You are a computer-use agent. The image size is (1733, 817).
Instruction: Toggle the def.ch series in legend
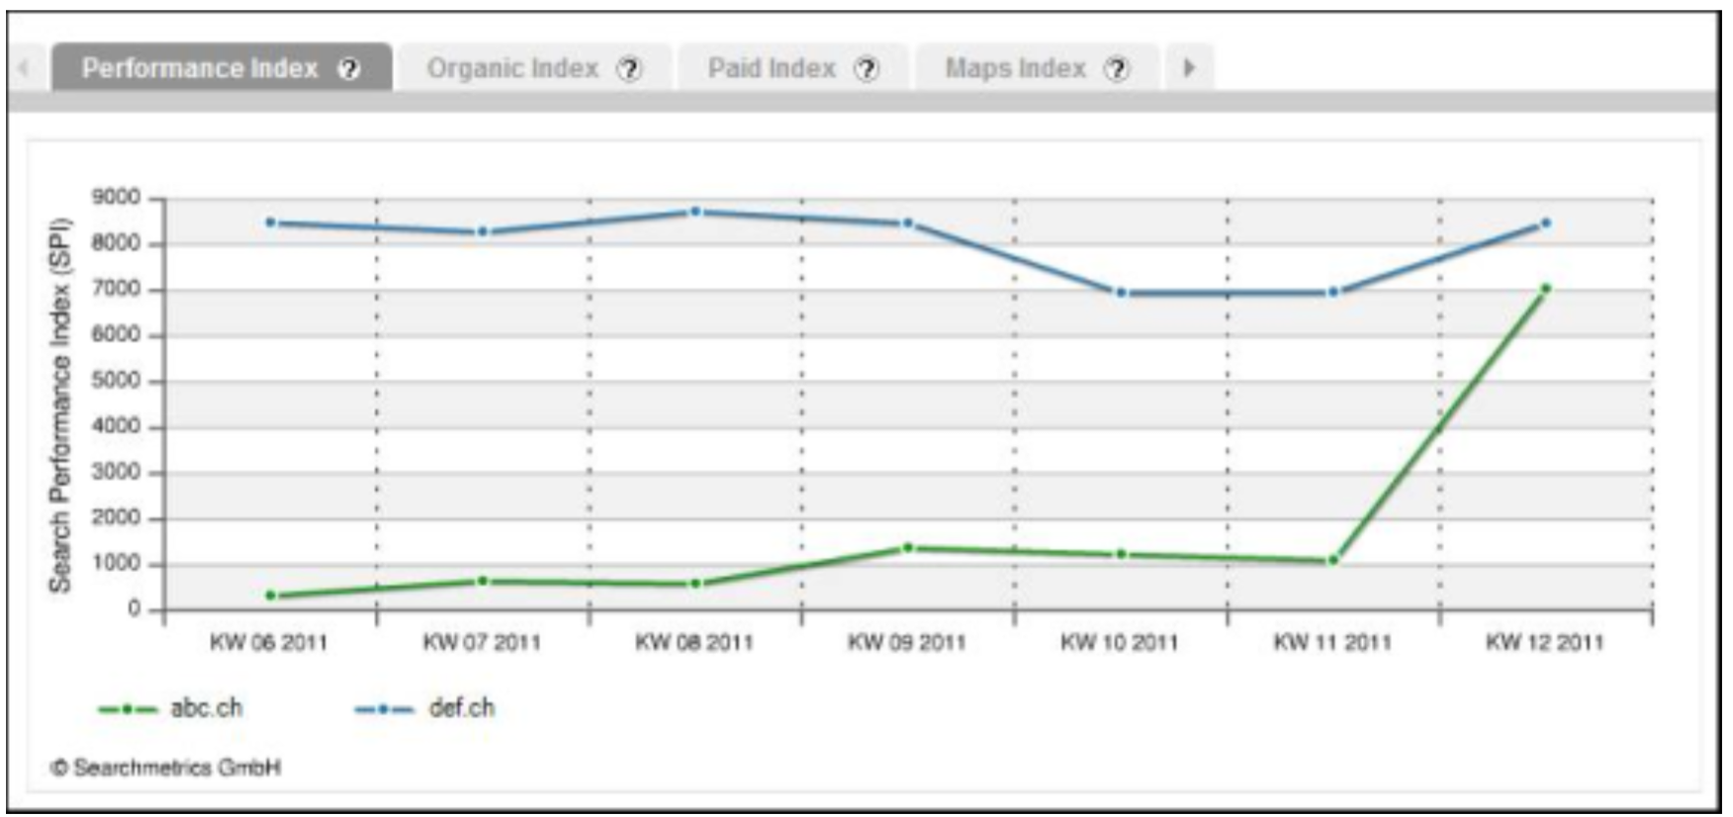click(x=461, y=708)
